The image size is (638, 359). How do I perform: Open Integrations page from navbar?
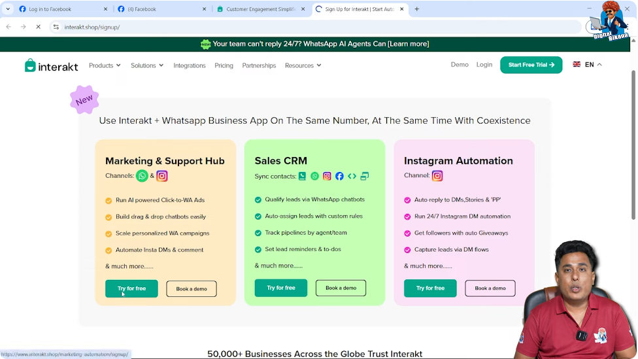pyautogui.click(x=190, y=65)
